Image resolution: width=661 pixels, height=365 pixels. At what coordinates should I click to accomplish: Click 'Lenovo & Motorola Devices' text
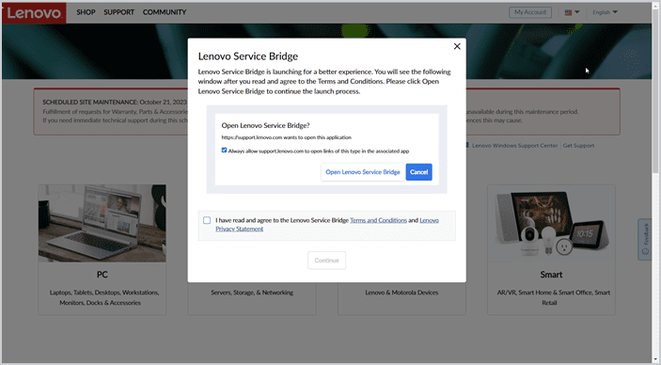pyautogui.click(x=401, y=293)
